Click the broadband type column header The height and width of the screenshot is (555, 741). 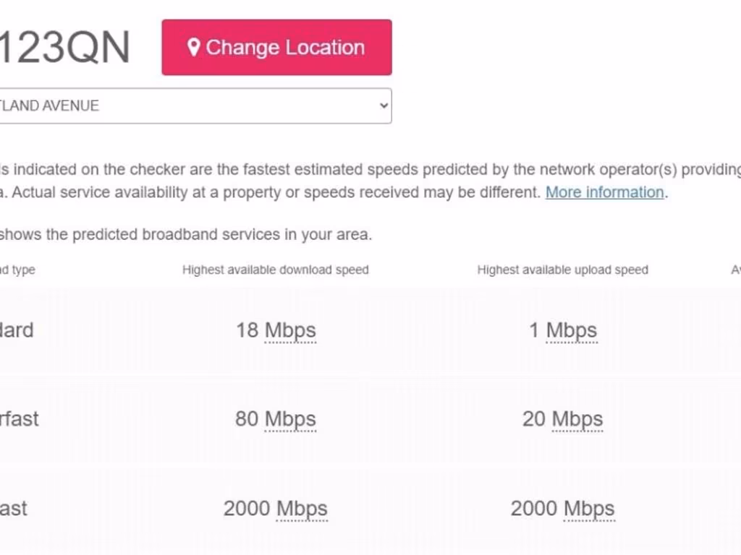pyautogui.click(x=17, y=270)
